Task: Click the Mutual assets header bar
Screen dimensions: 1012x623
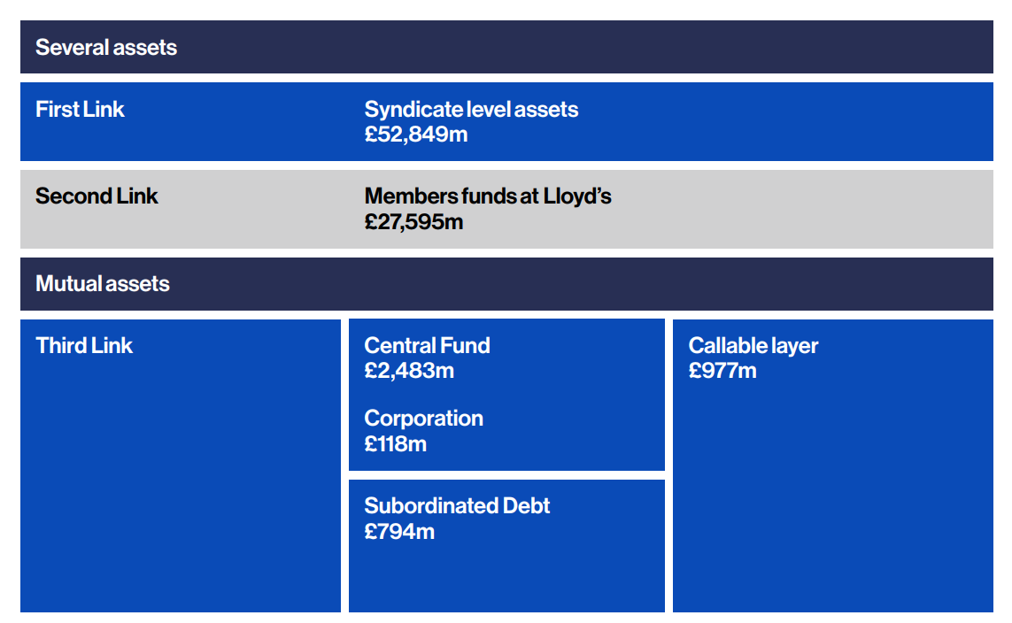Action: (x=506, y=284)
